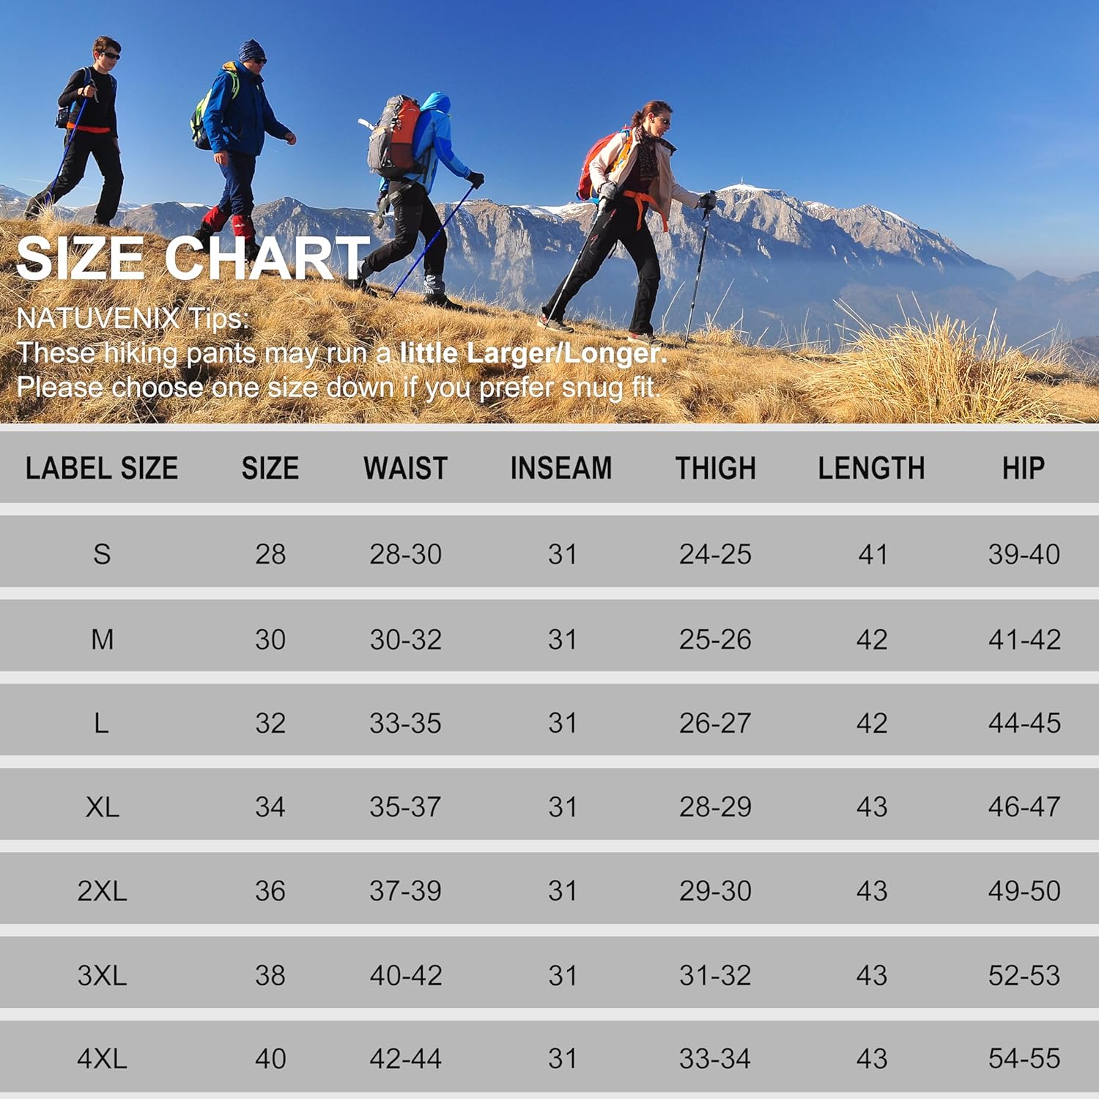The width and height of the screenshot is (1099, 1099).
Task: Click the HIP column header
Action: pyautogui.click(x=1023, y=468)
